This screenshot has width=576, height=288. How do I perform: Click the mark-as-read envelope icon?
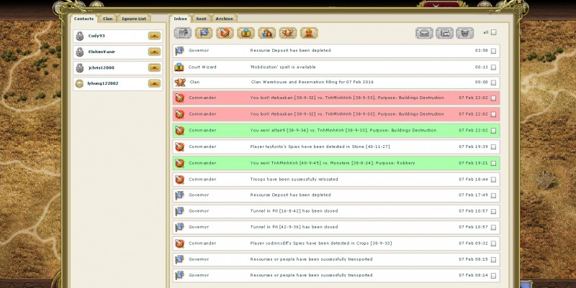pyautogui.click(x=426, y=32)
